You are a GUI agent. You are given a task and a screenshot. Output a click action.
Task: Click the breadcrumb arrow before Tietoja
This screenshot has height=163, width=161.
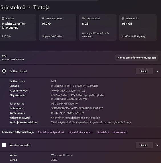29,7
